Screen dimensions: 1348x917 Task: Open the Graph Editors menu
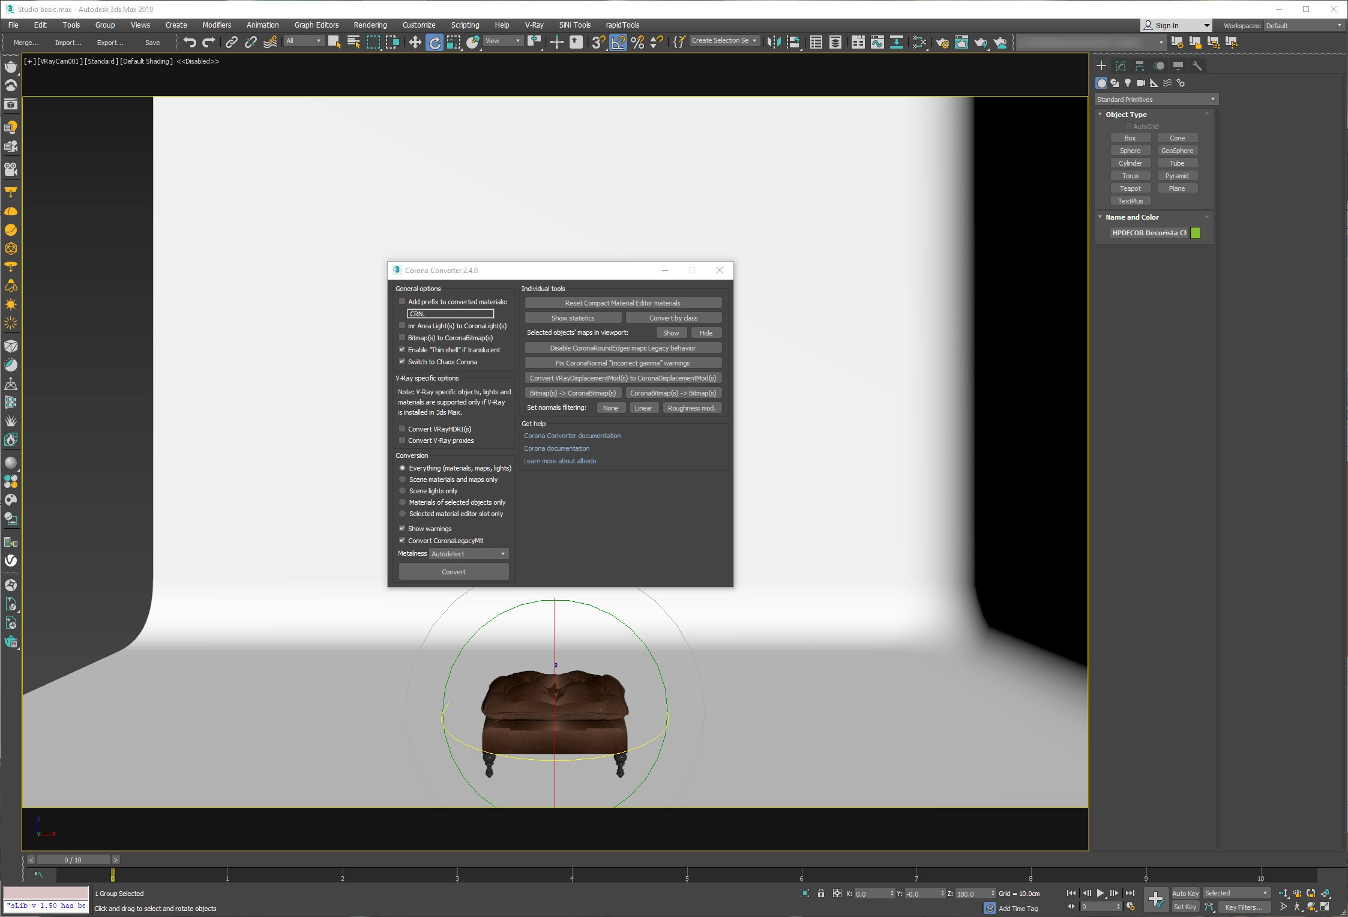[x=316, y=25]
